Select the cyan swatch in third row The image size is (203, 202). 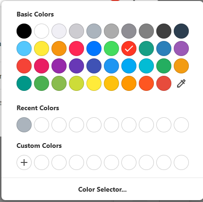click(x=146, y=66)
